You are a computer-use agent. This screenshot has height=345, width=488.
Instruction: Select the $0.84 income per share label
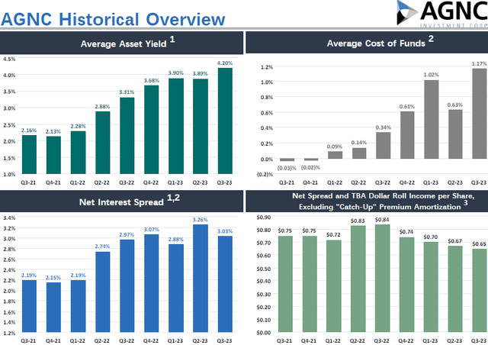tap(382, 220)
